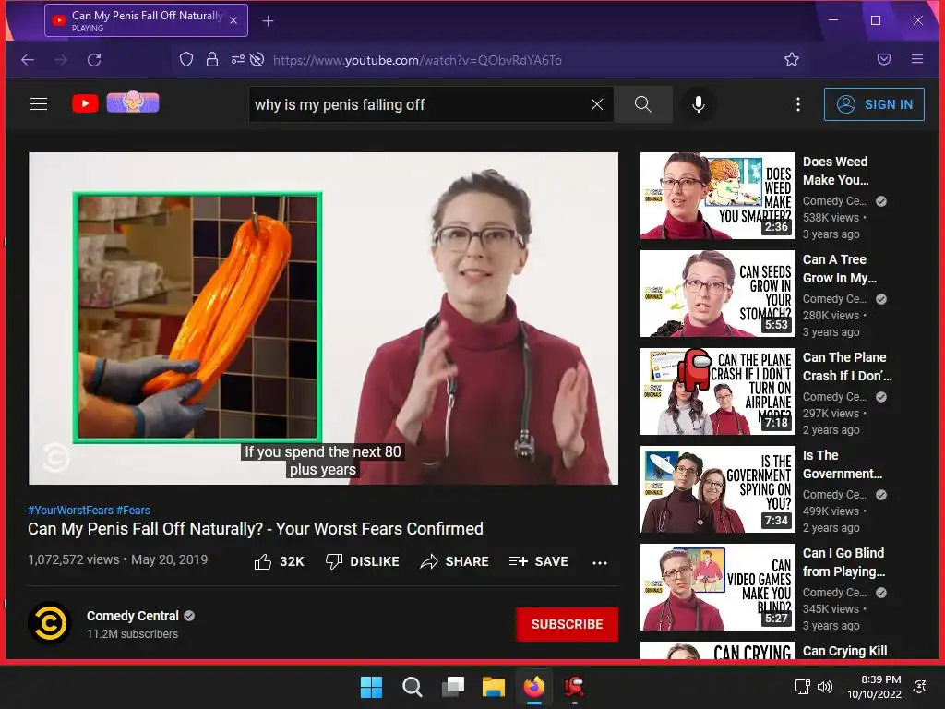Open 'Can The Plane Crash' video thumbnail
The image size is (945, 709).
(718, 391)
